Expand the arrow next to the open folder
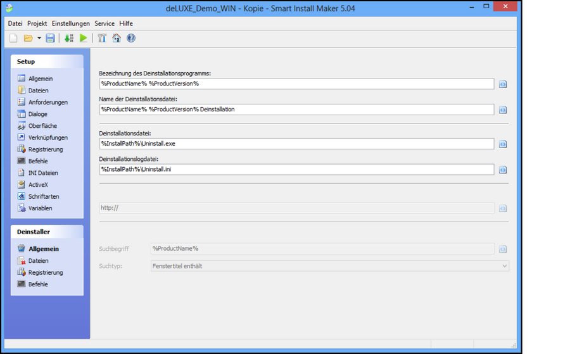 tap(39, 38)
